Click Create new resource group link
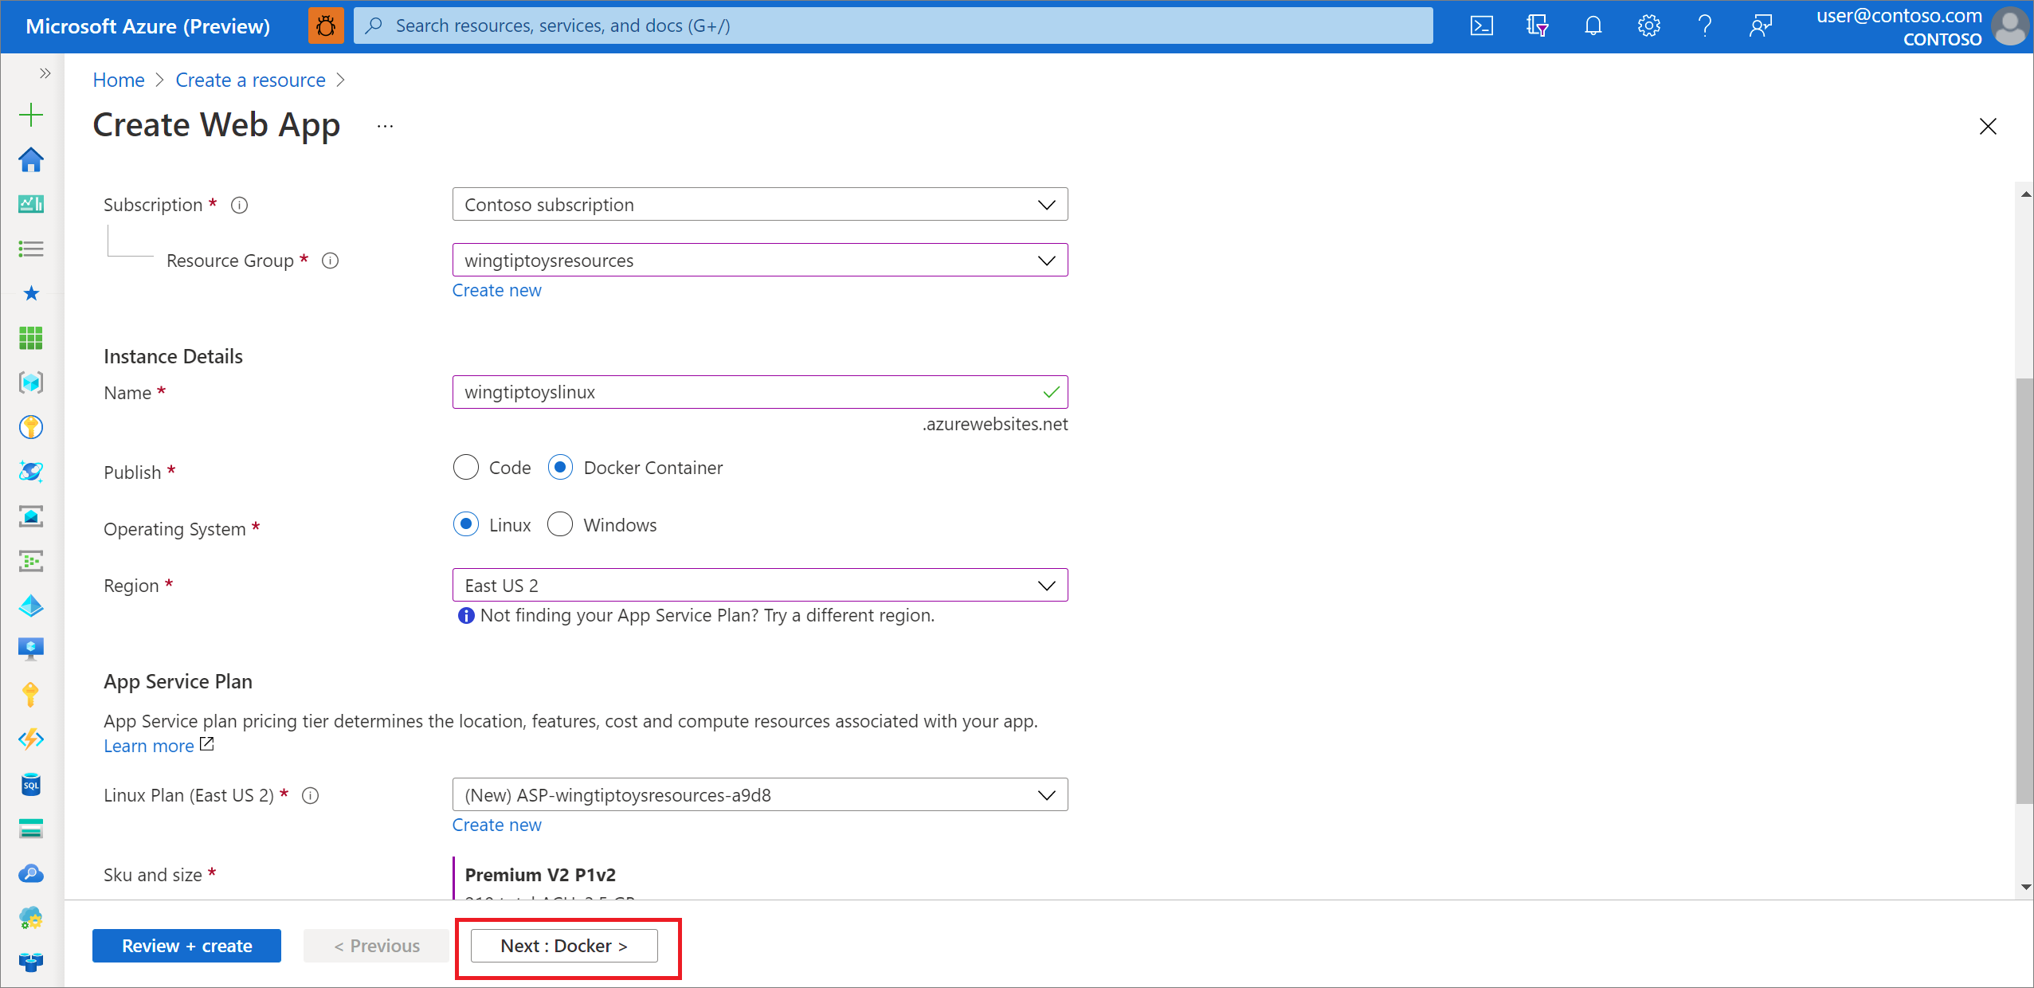Viewport: 2034px width, 988px height. coord(497,289)
